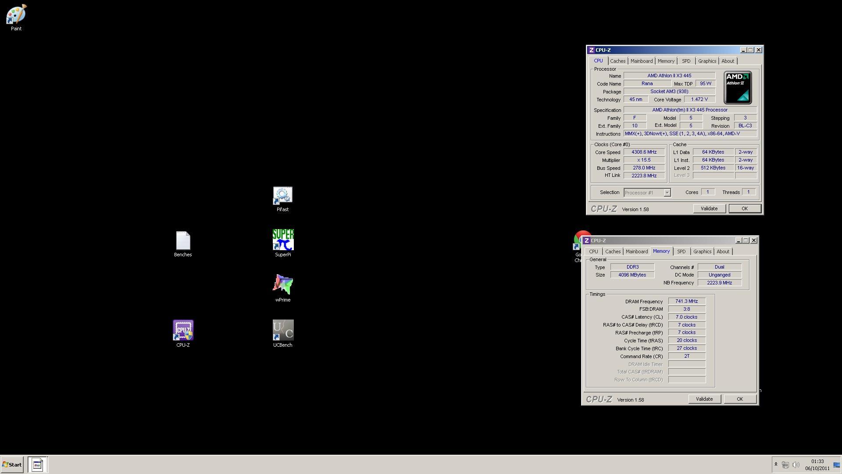Viewport: 842px width, 474px height.
Task: Click the Bus Speed value 278.0 MHz
Action: point(644,168)
